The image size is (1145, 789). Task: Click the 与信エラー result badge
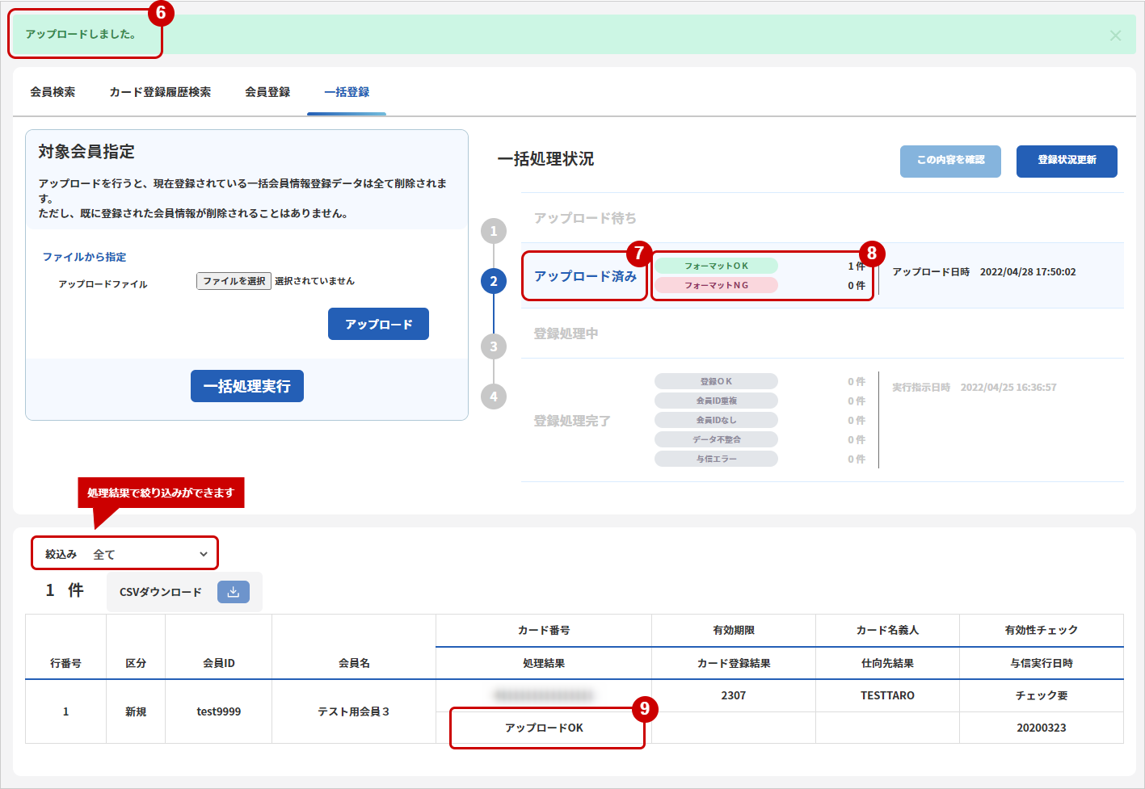pyautogui.click(x=716, y=459)
